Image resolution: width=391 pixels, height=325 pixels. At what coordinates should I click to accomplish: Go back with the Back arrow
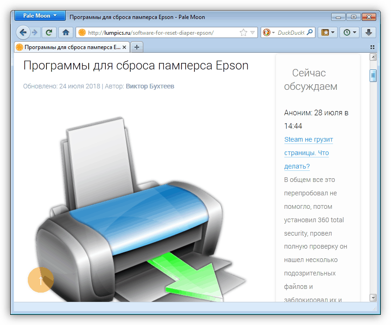pos(23,32)
